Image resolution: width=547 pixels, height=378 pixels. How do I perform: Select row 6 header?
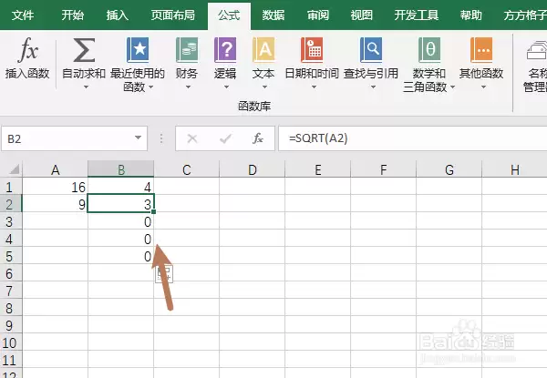point(10,273)
